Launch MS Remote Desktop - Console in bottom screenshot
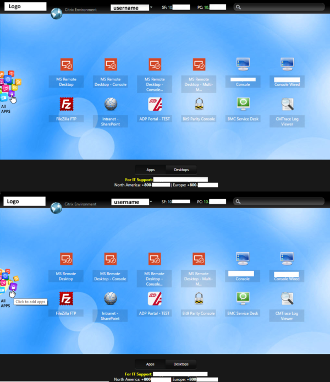 [x=111, y=259]
